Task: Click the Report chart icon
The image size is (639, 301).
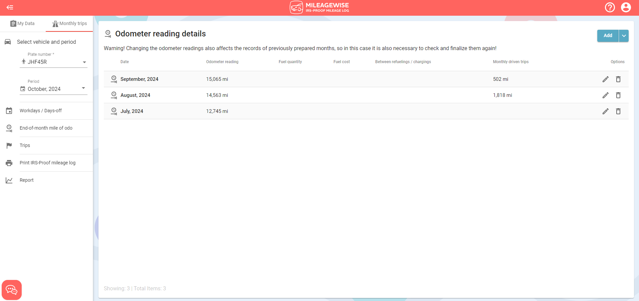Action: (x=9, y=180)
